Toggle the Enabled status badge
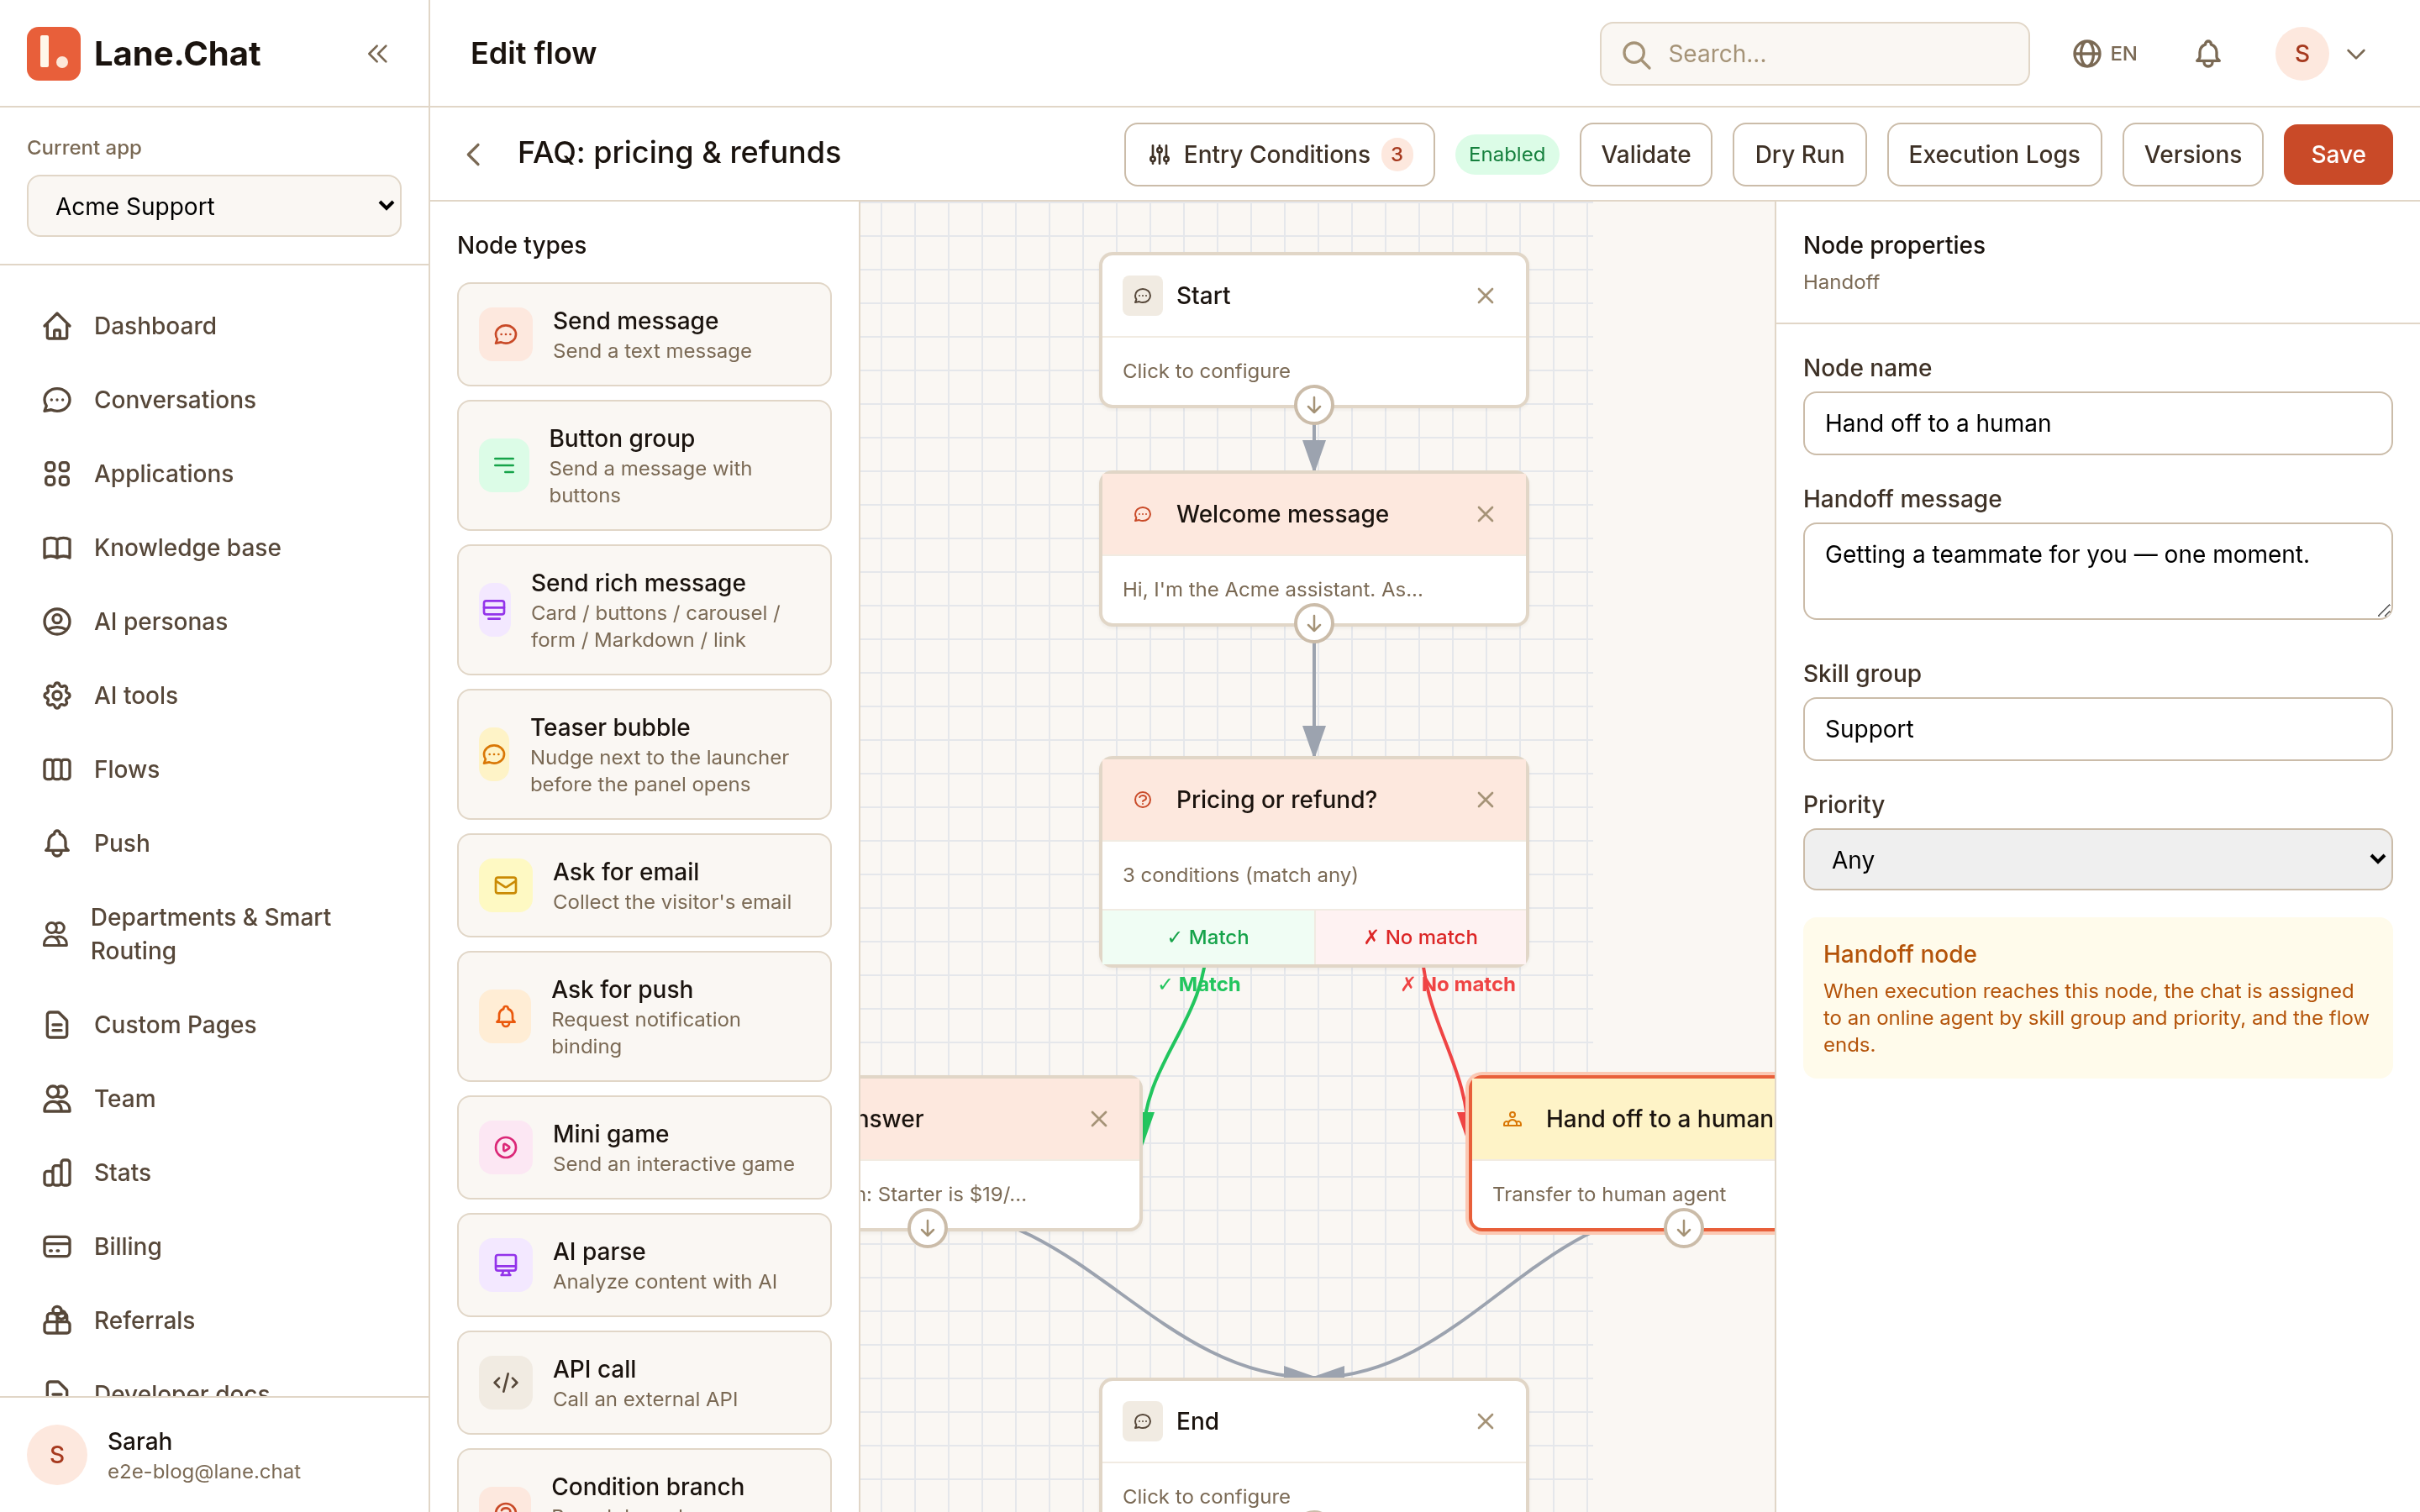Screen dimensions: 2420x1512 (x=1506, y=155)
